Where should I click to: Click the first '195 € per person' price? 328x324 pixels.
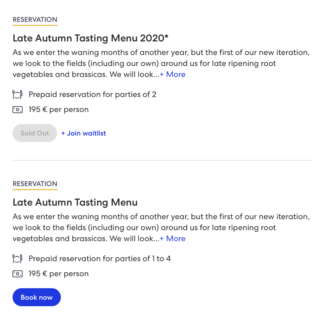[x=59, y=109]
